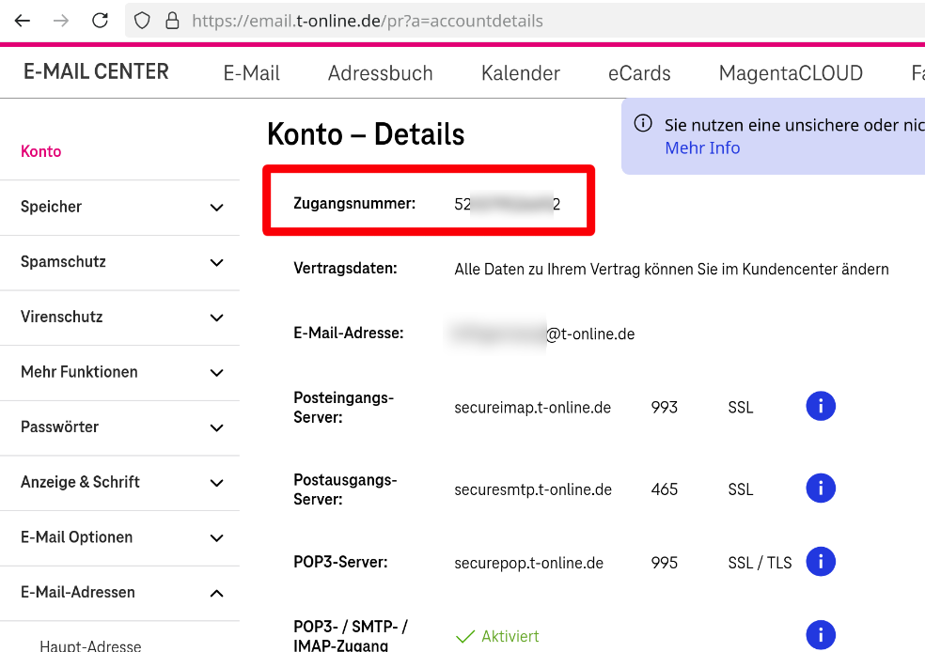This screenshot has height=652, width=925.
Task: Open info icon for POP3-Server
Action: pyautogui.click(x=821, y=562)
